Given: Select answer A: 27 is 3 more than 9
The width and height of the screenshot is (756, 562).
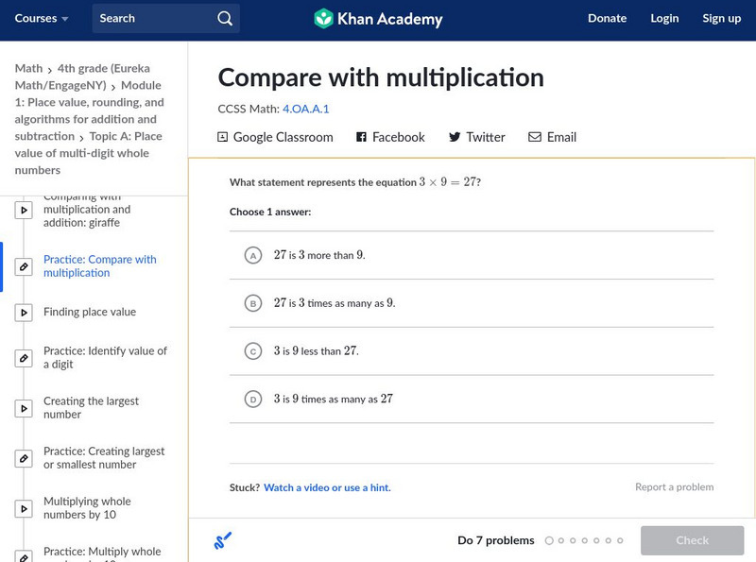Looking at the screenshot, I should (x=253, y=255).
